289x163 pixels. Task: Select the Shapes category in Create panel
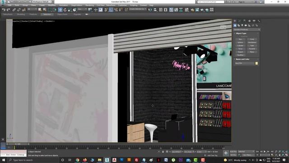click(239, 25)
